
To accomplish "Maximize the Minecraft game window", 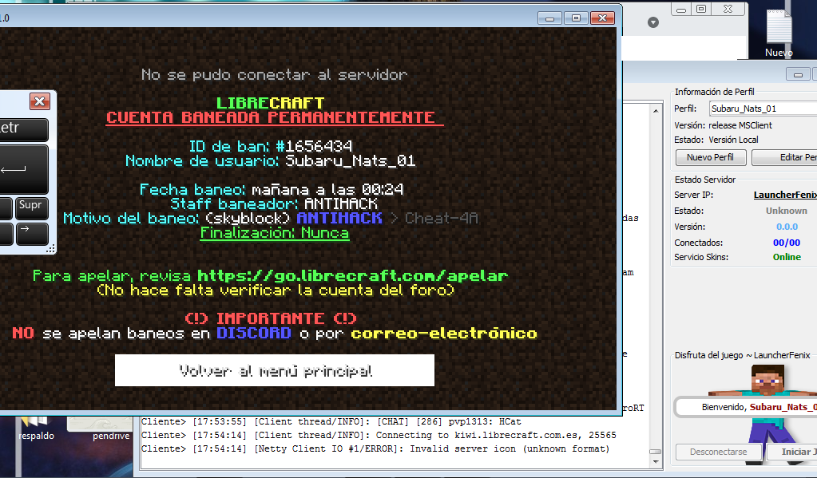I will point(575,18).
